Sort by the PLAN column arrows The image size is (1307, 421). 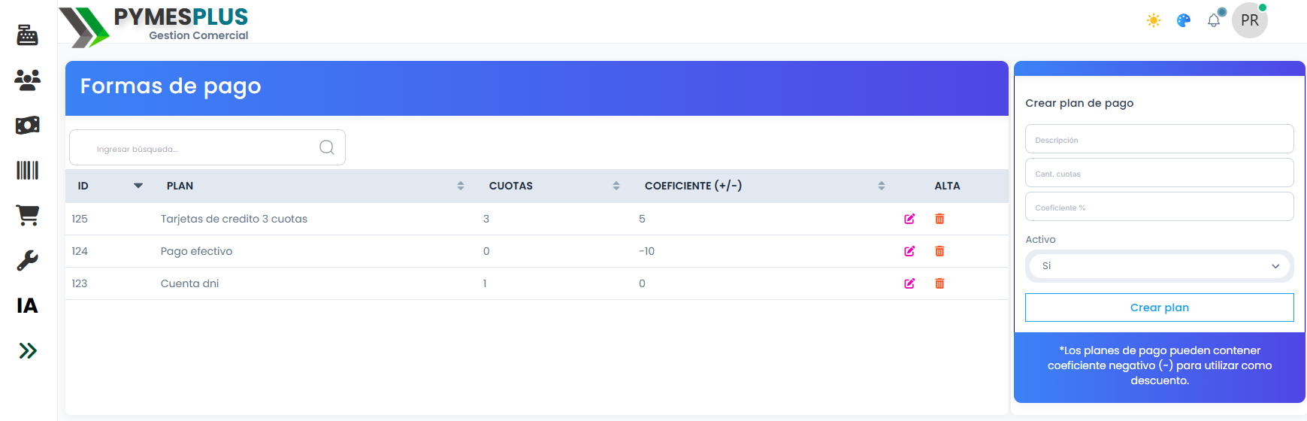[x=461, y=186]
